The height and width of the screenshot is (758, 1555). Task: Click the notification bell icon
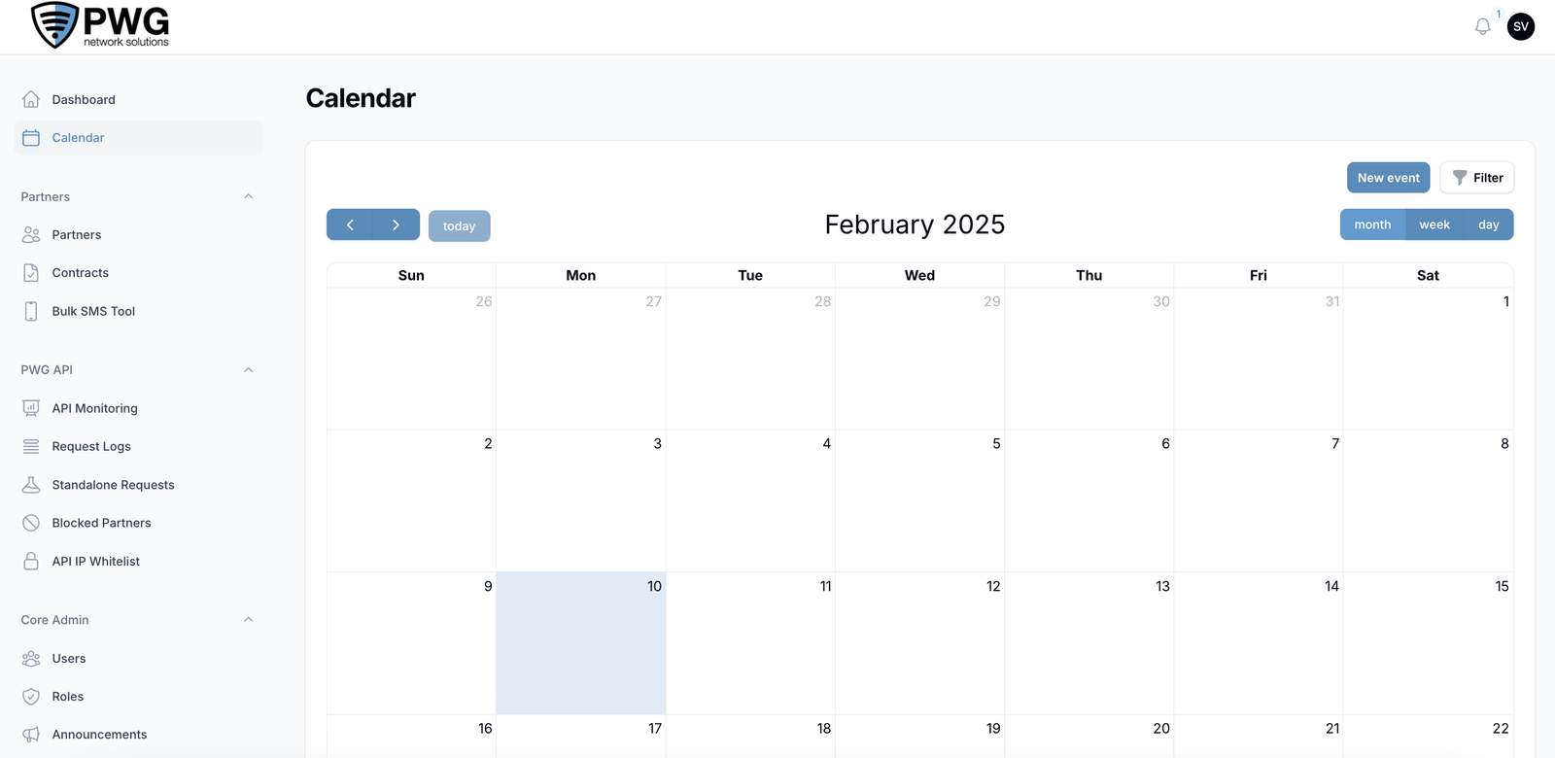tap(1482, 27)
